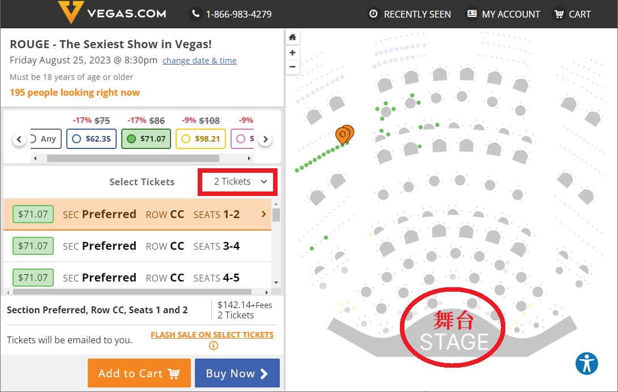This screenshot has height=392, width=618.
Task: Click the Add to Cart button
Action: click(x=139, y=373)
